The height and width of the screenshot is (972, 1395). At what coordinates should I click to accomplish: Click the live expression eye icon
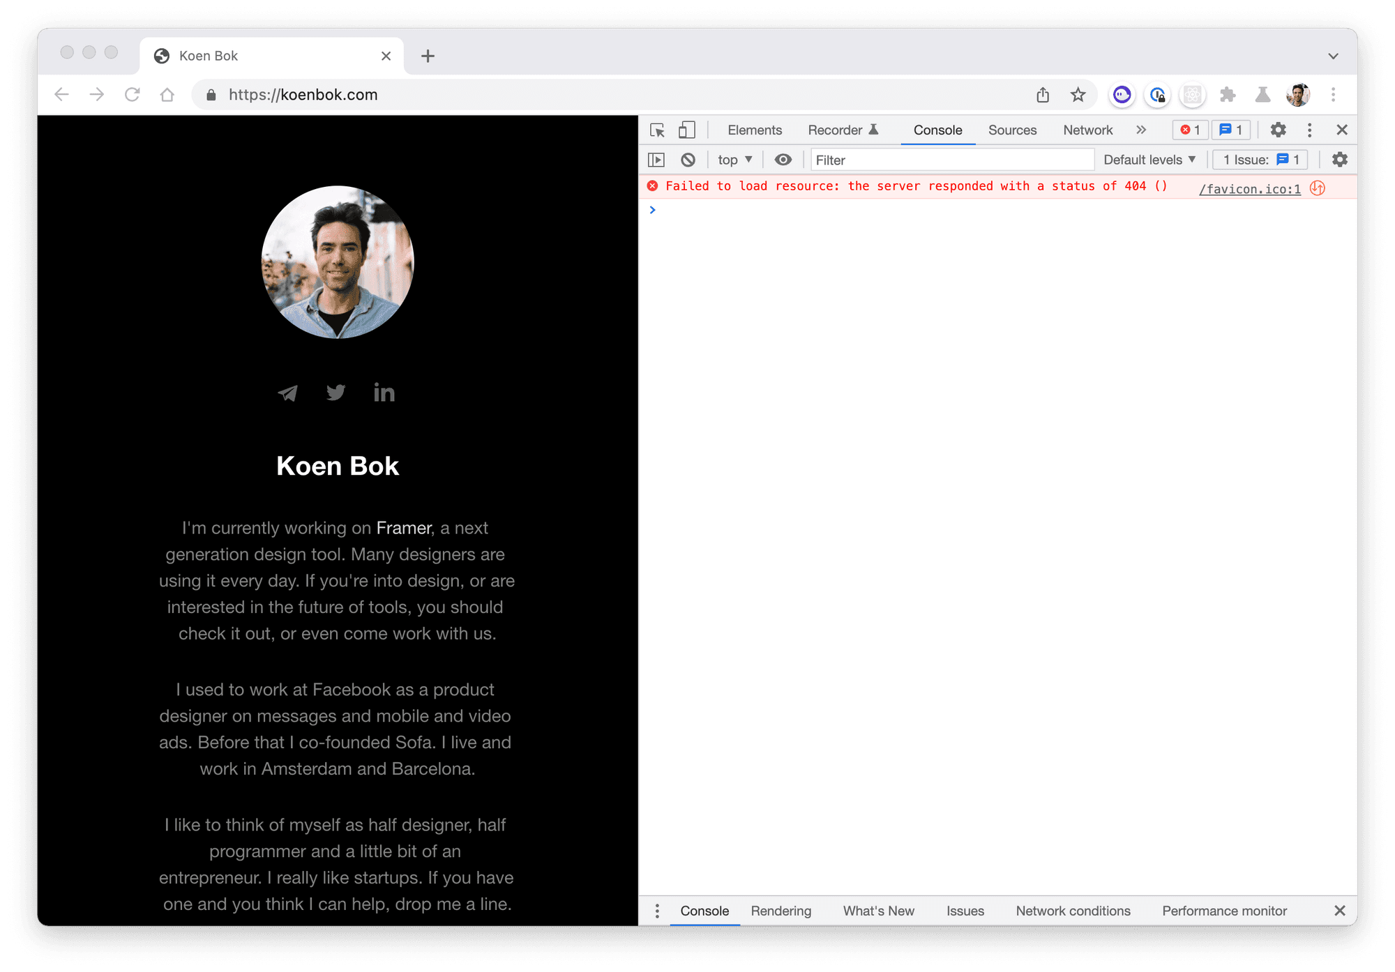click(783, 160)
